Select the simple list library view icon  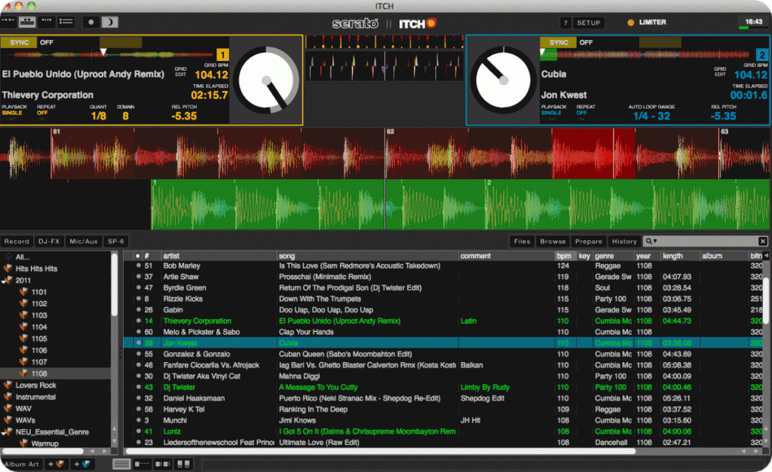(121, 464)
